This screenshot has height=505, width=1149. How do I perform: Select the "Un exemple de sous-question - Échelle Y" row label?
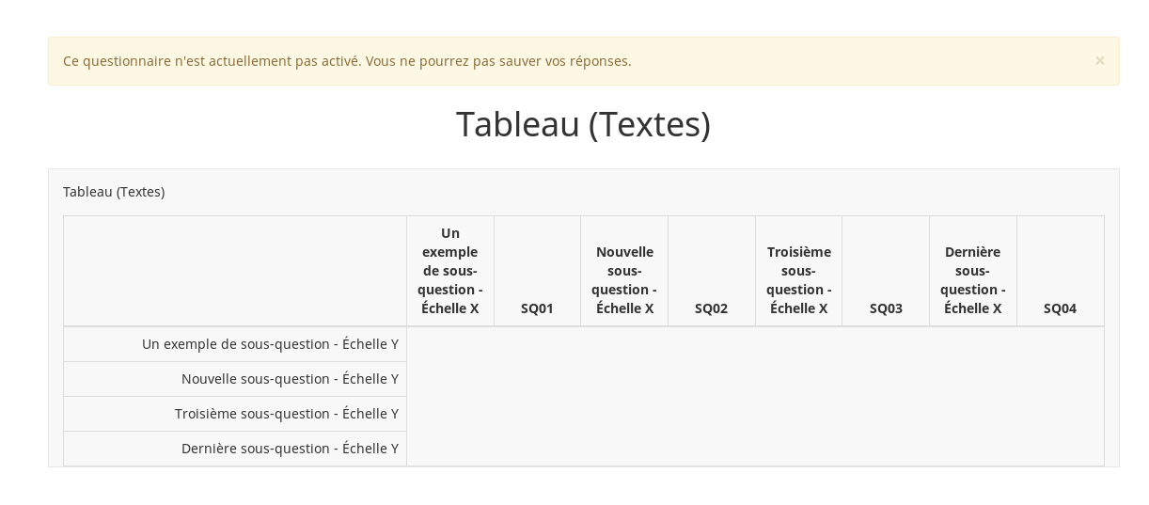click(x=270, y=344)
